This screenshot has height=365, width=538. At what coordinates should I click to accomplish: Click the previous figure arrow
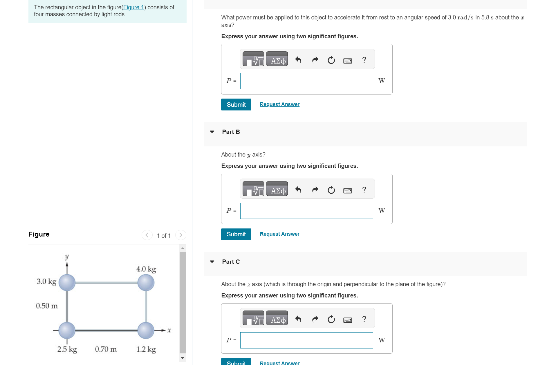[147, 235]
